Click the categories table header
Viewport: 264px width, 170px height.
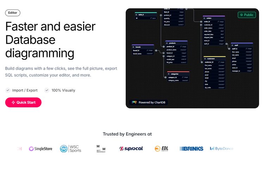(x=178, y=74)
